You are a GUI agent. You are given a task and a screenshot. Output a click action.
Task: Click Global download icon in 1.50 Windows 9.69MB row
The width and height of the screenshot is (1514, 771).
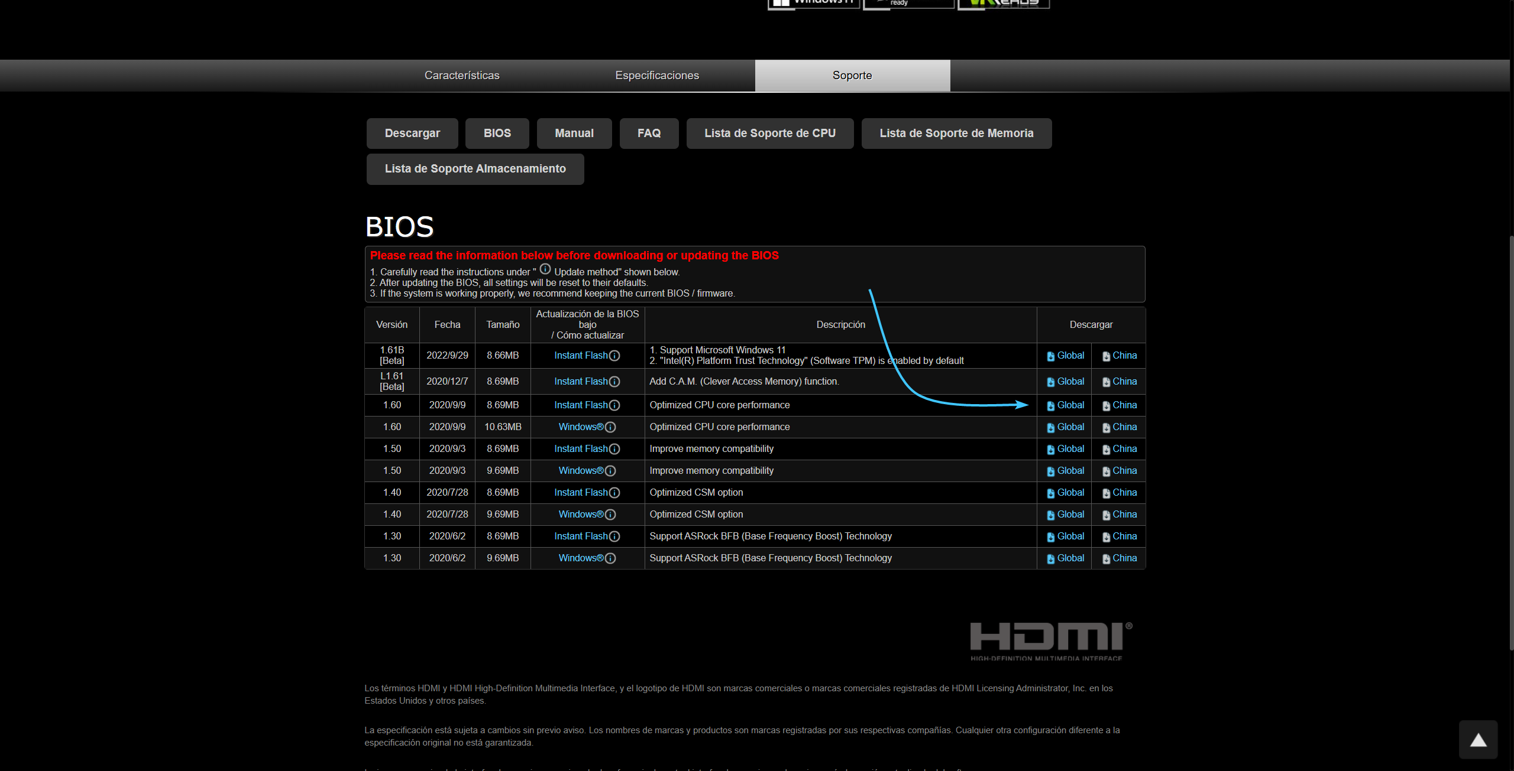tap(1051, 471)
